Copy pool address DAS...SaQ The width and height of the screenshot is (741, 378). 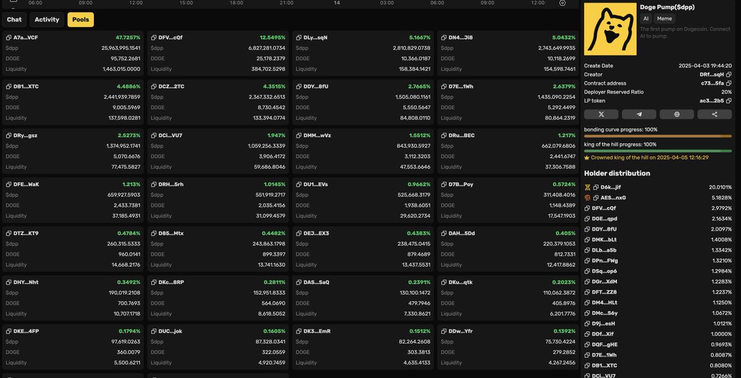pyautogui.click(x=298, y=282)
